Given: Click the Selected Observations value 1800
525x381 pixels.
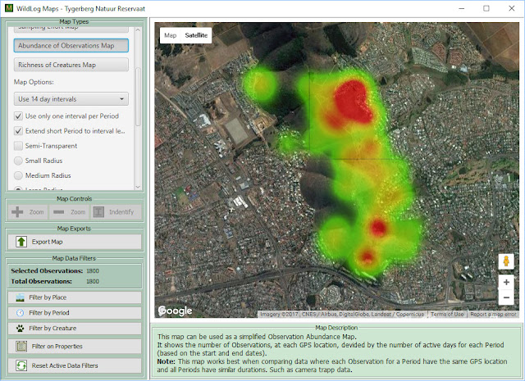Looking at the screenshot, I should 93,271.
